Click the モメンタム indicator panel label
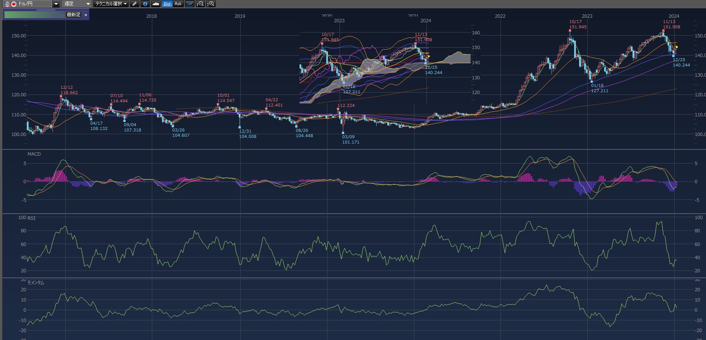This screenshot has width=706, height=340. pyautogui.click(x=36, y=283)
